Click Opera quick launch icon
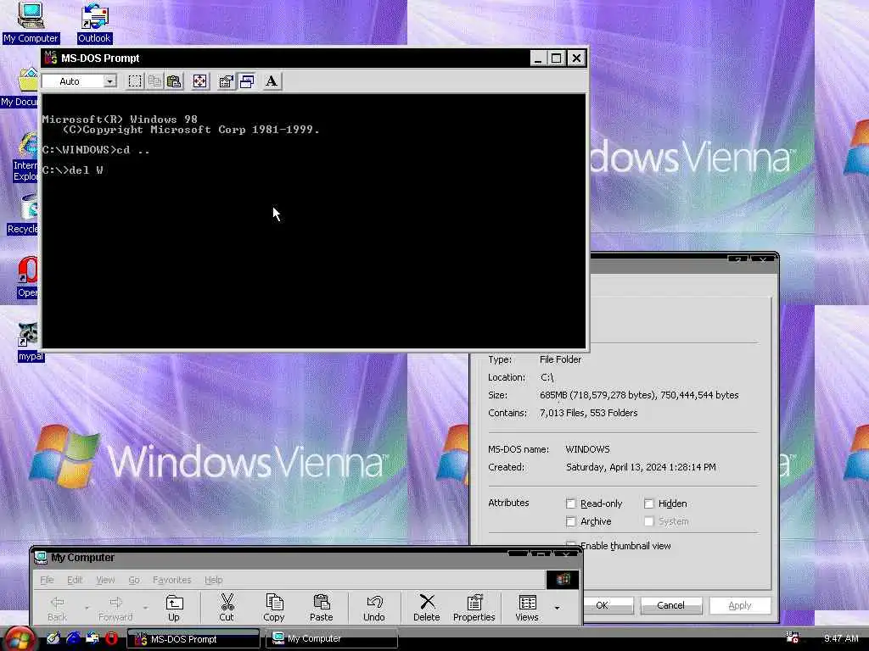Screen dimensions: 869x651 coord(111,638)
